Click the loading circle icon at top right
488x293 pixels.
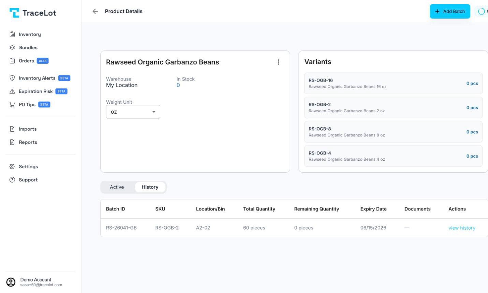[481, 11]
